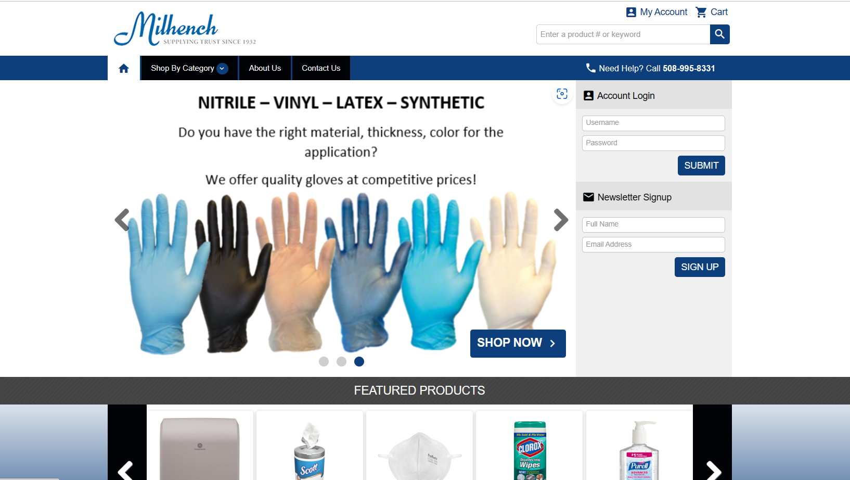The height and width of the screenshot is (480, 850).
Task: Open the Clorox Wipes featured product
Action: [x=530, y=448]
